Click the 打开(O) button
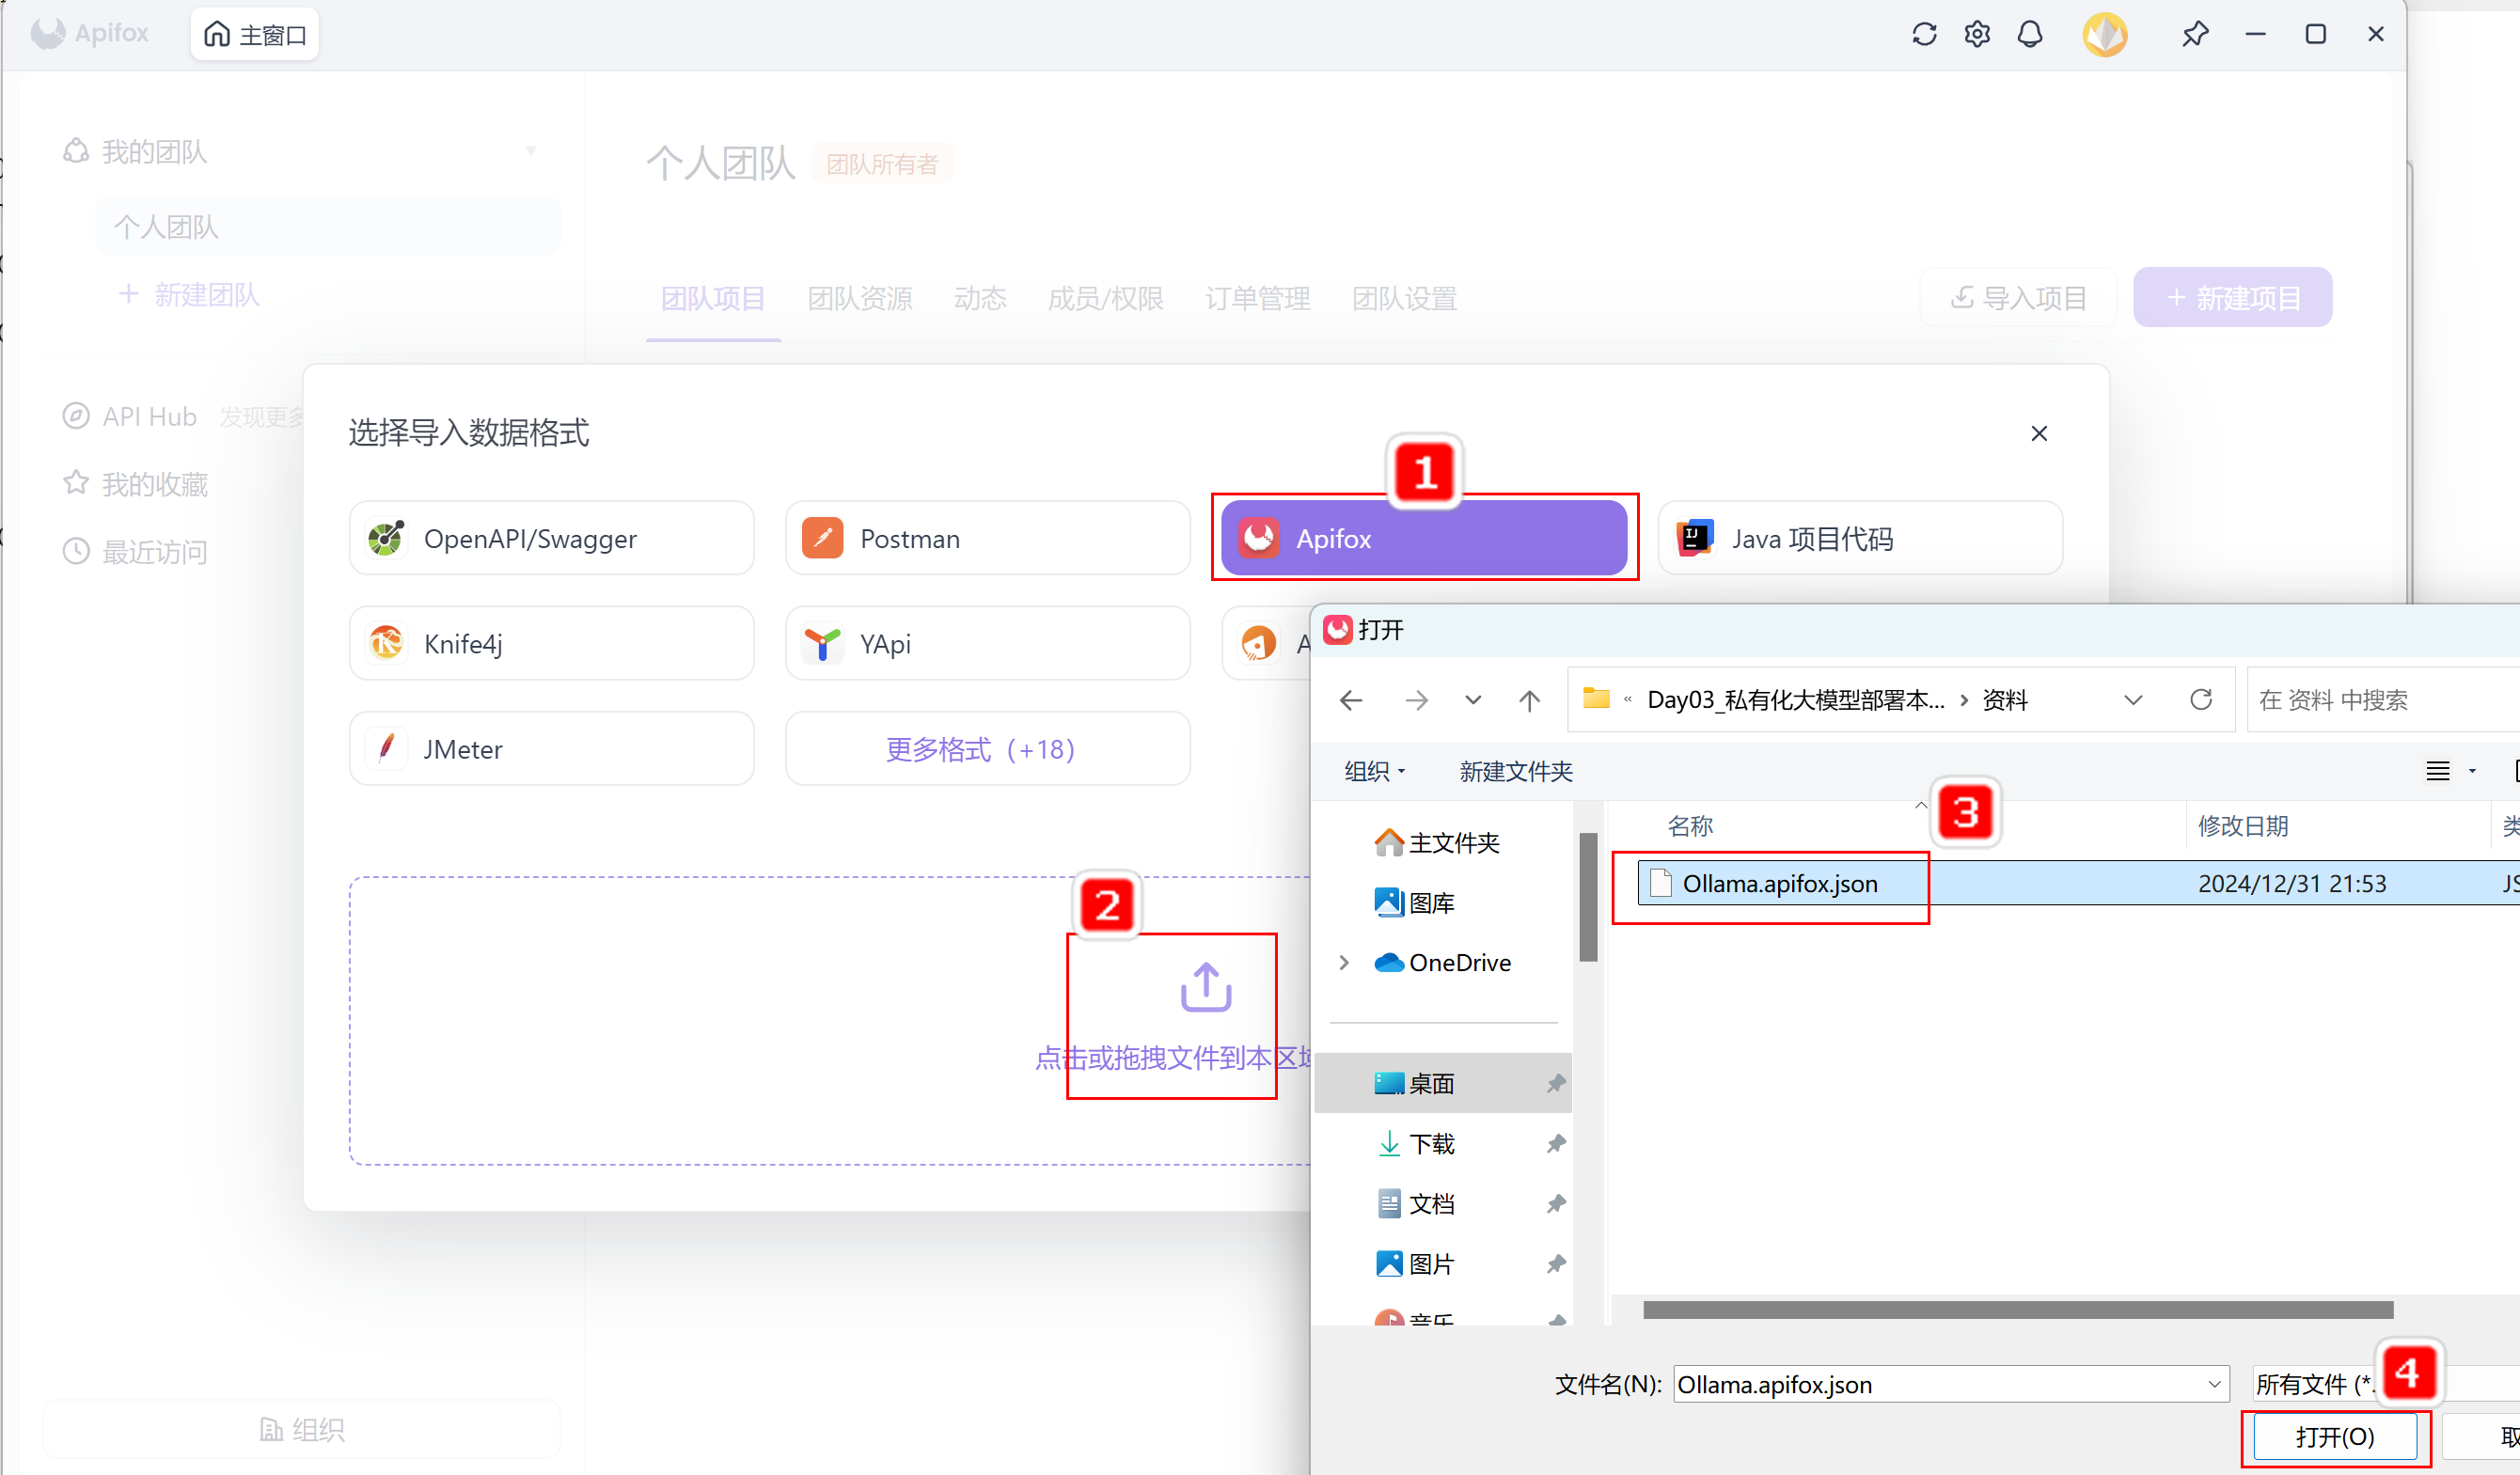Screen dimensions: 2520x1475 tap(2334, 1436)
